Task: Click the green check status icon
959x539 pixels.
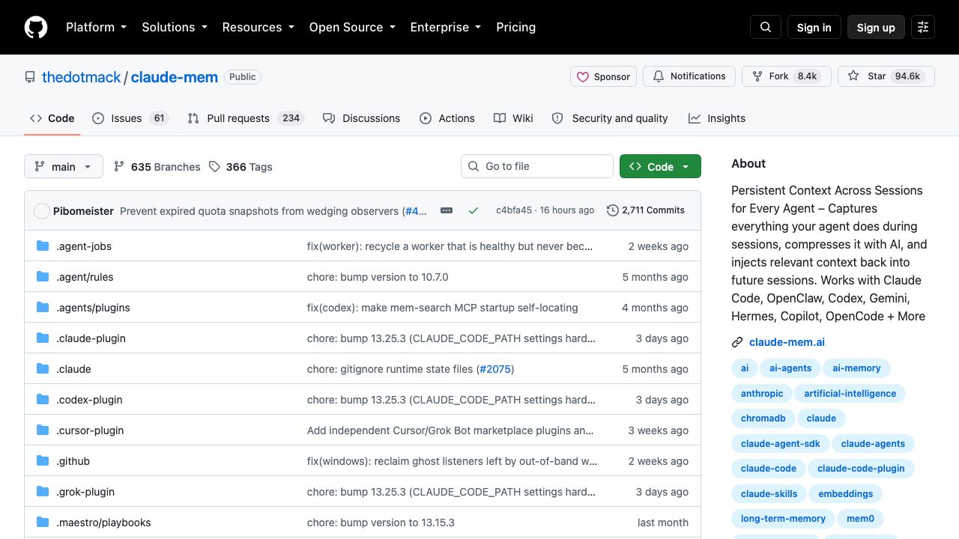Action: click(474, 210)
